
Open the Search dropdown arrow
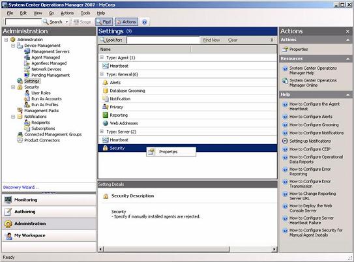tap(66, 22)
